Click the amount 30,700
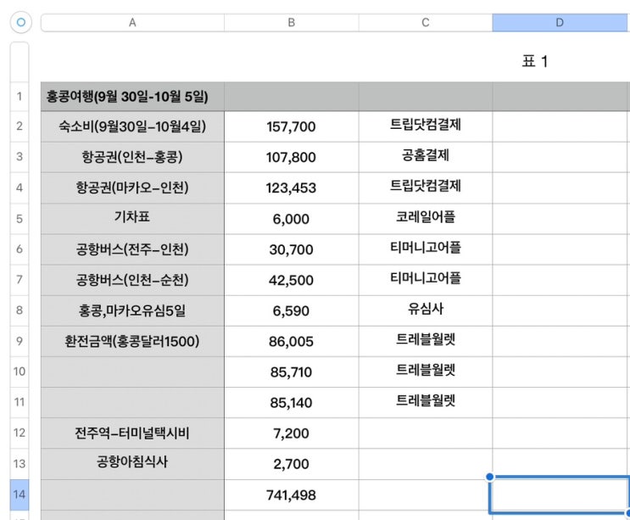 (x=292, y=249)
